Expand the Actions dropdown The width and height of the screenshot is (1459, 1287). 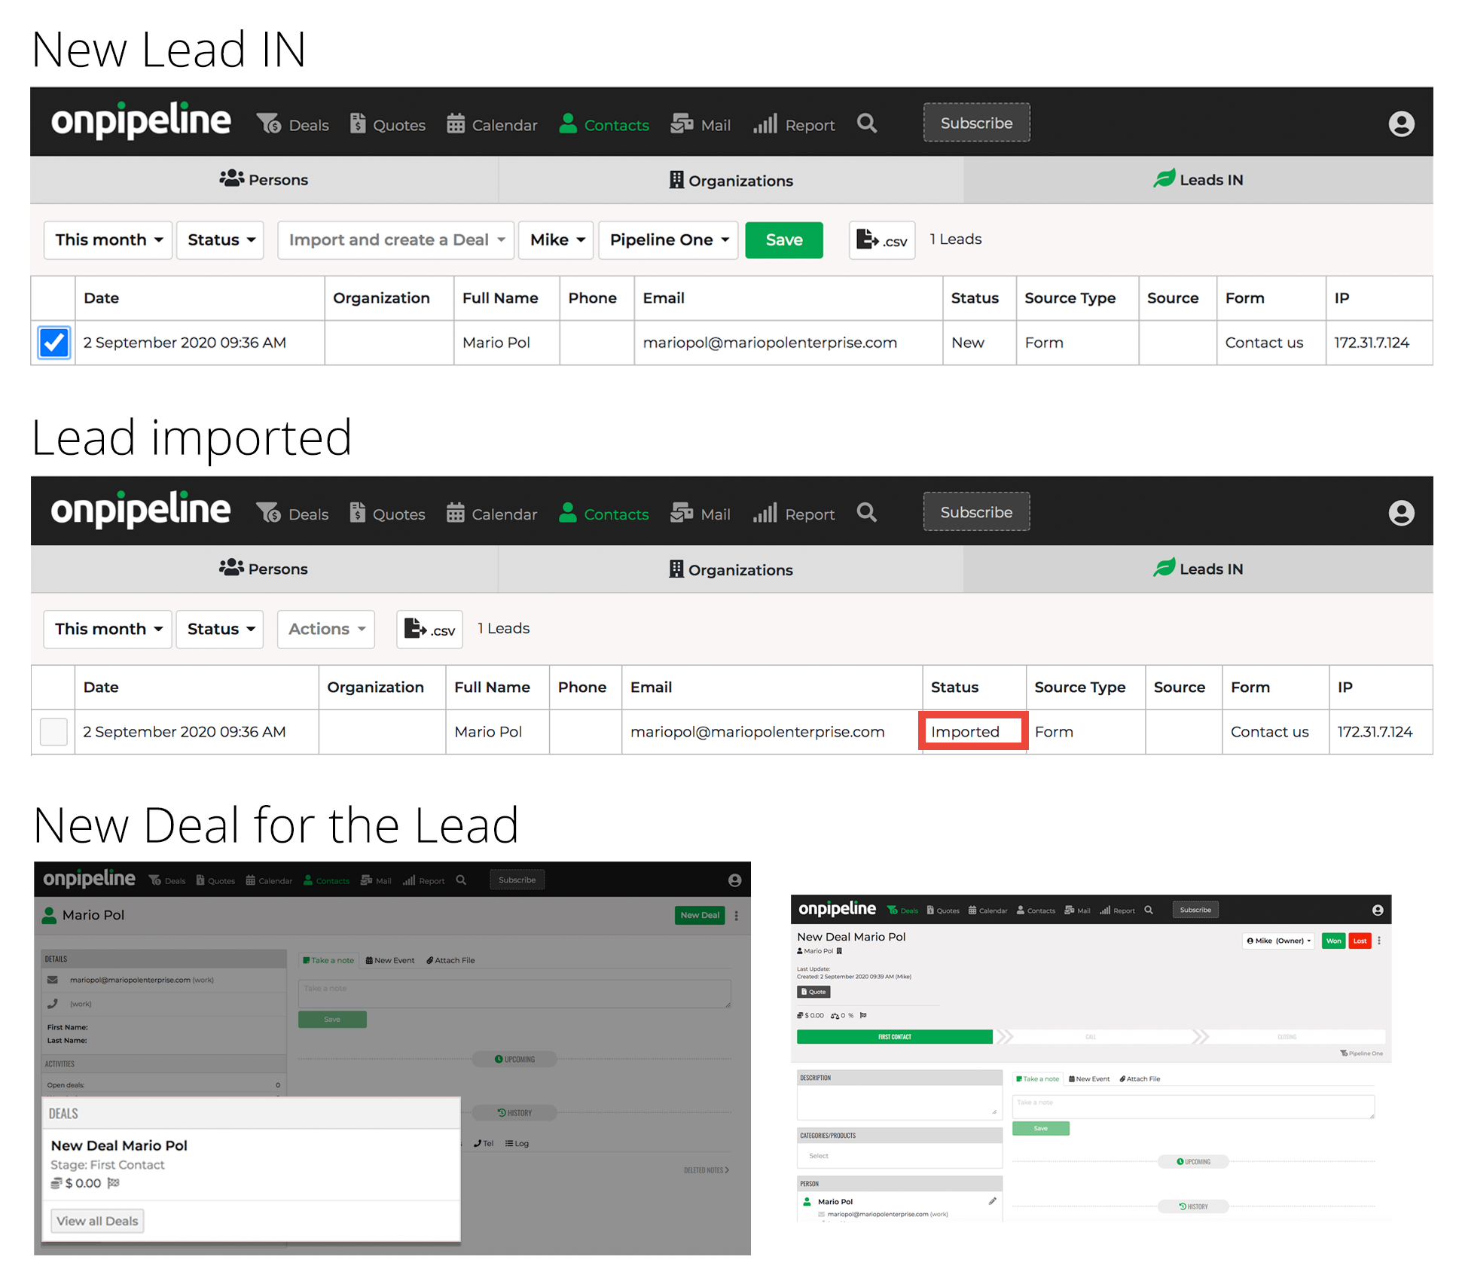pos(326,630)
